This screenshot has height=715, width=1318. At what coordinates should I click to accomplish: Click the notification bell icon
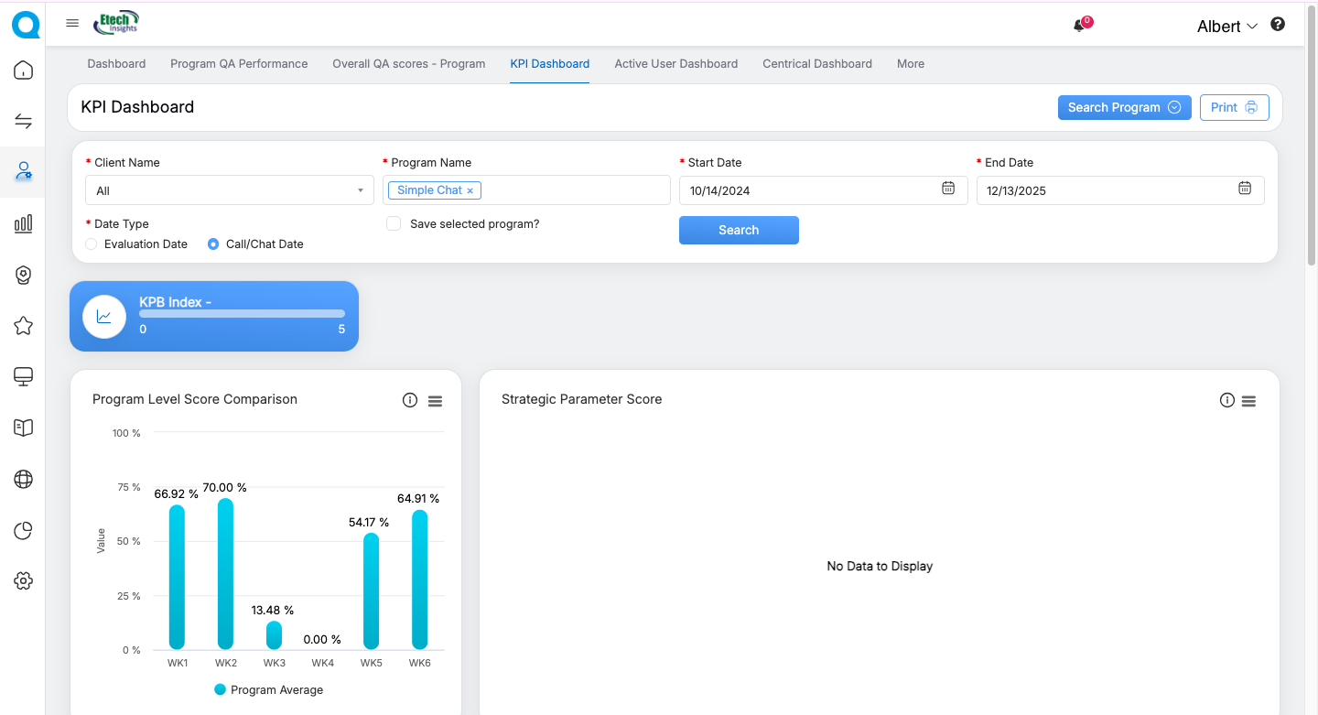coord(1080,26)
